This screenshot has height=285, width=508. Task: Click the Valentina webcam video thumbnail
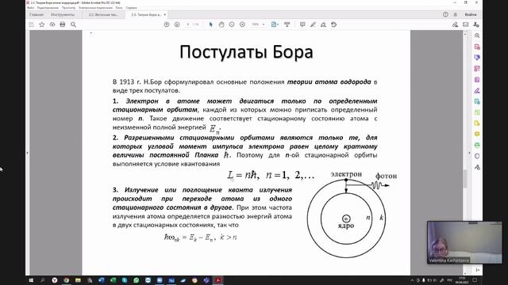coord(464,243)
